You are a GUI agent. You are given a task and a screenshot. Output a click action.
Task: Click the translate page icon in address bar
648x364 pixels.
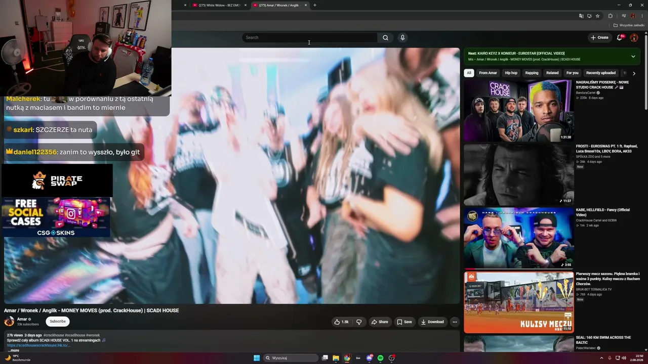[x=581, y=16]
